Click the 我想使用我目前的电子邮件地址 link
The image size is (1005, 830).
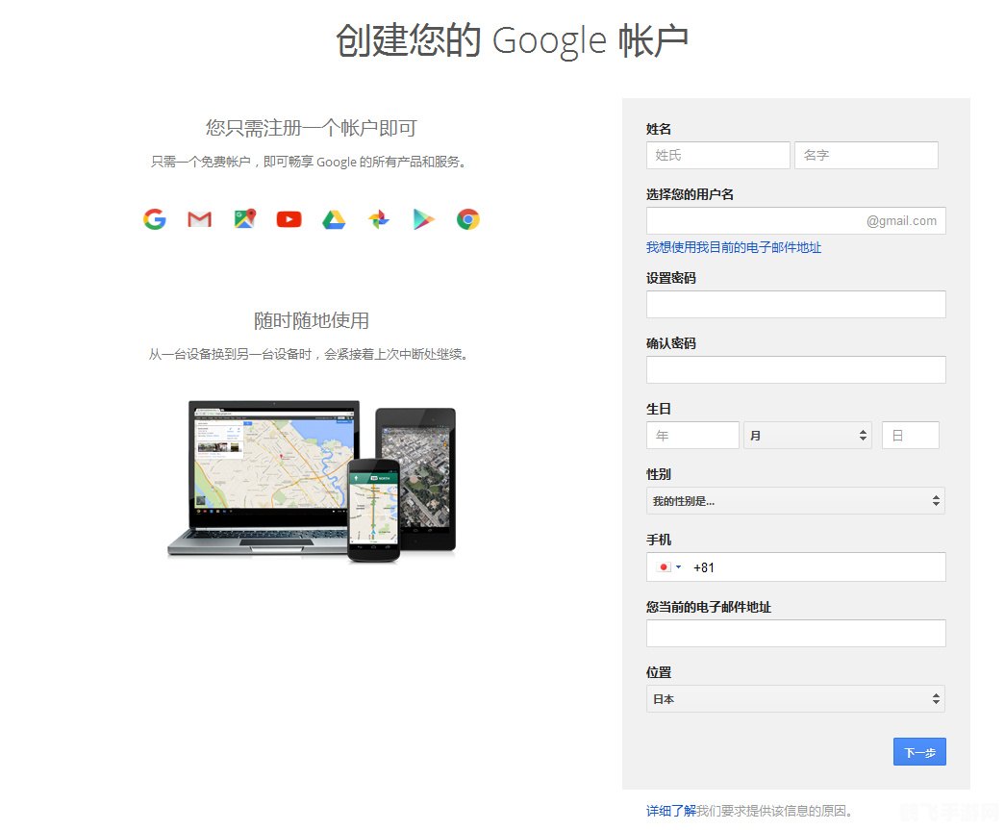click(x=732, y=247)
